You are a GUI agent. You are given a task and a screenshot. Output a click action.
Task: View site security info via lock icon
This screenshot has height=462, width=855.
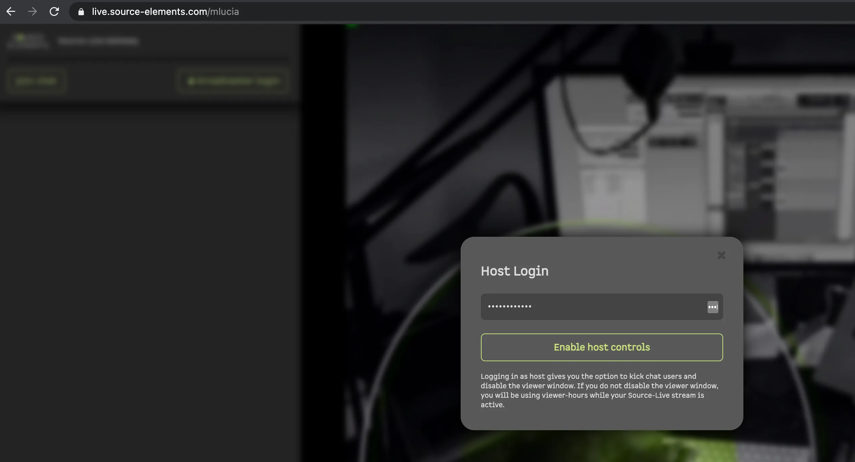[81, 12]
